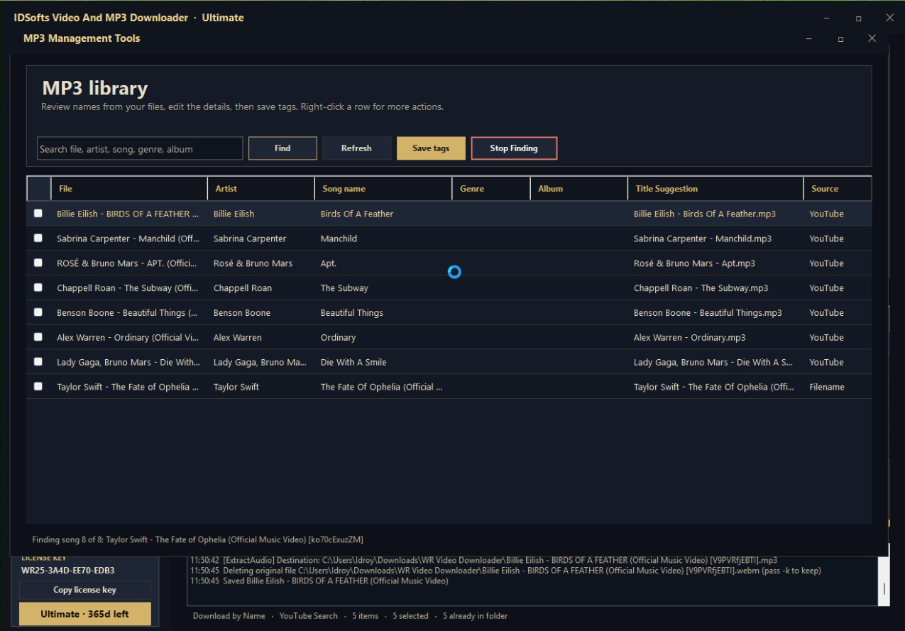Click Copy license key button
The image size is (905, 631).
(84, 590)
